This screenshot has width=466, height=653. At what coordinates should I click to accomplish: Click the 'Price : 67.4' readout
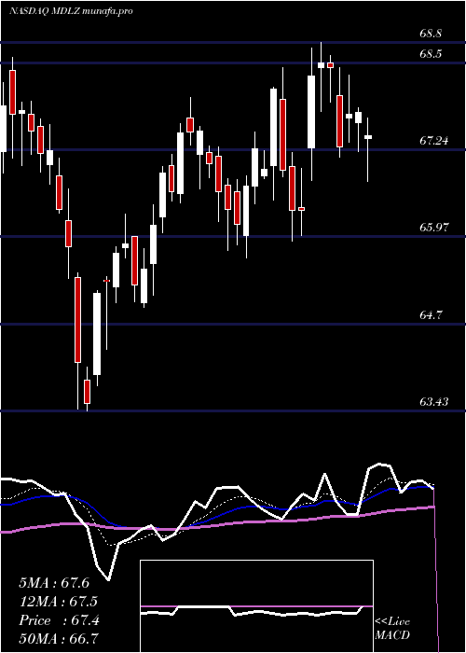60,620
